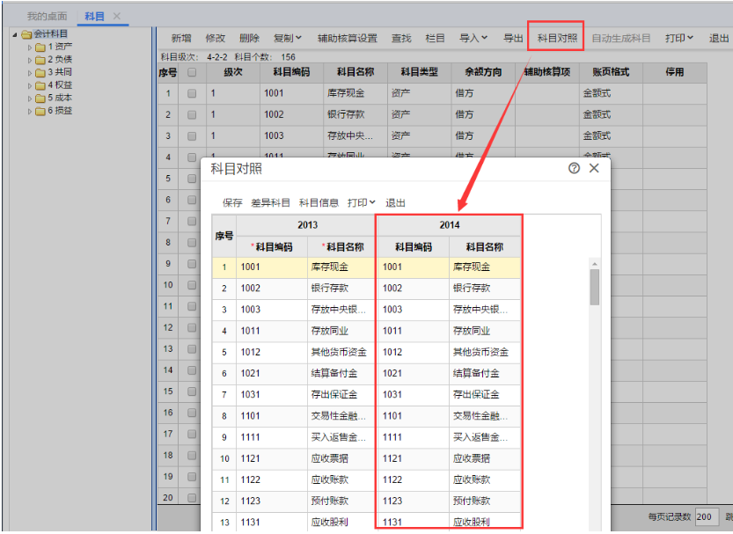
Task: Close the 科目对照 dialog
Action: 594,168
